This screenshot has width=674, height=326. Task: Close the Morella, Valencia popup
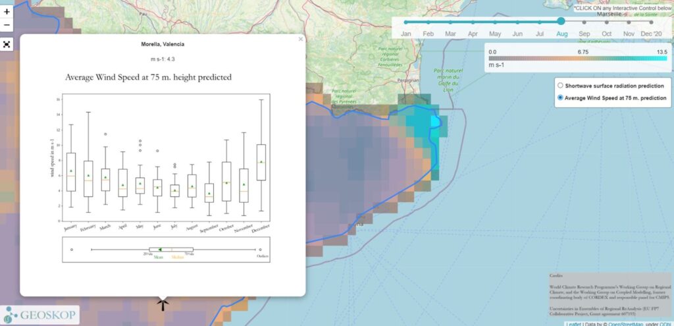pyautogui.click(x=301, y=40)
